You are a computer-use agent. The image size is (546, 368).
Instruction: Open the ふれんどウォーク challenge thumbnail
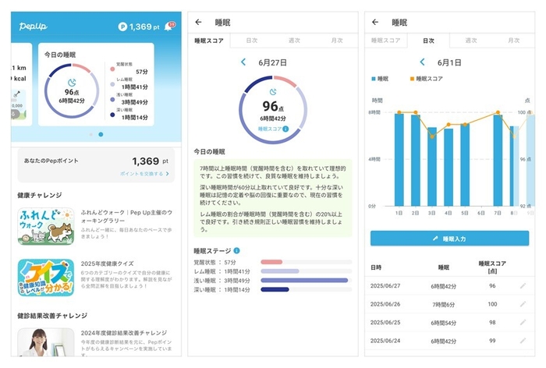point(45,226)
